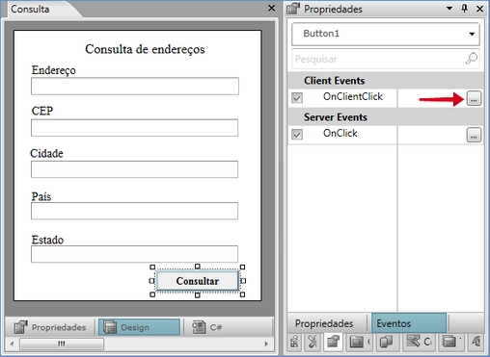This screenshot has width=490, height=357.
Task: Click the OnClientClick value cell
Action: pyautogui.click(x=432, y=98)
